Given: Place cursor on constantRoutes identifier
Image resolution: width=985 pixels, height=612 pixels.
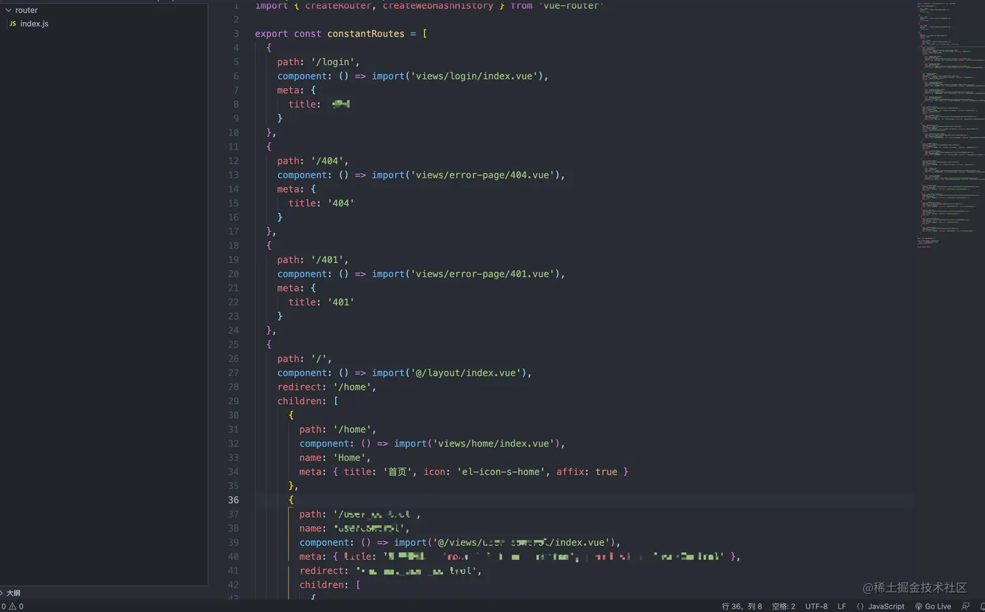Looking at the screenshot, I should point(365,34).
